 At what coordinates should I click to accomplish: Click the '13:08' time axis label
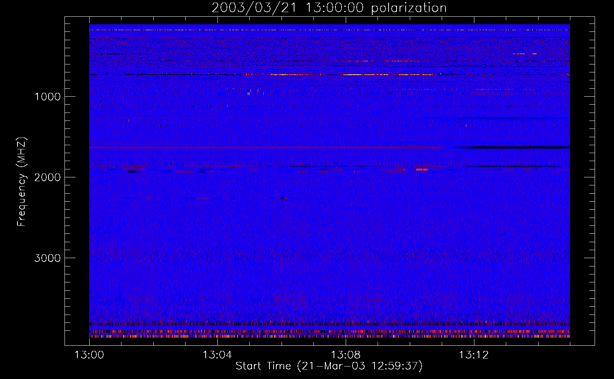(346, 355)
